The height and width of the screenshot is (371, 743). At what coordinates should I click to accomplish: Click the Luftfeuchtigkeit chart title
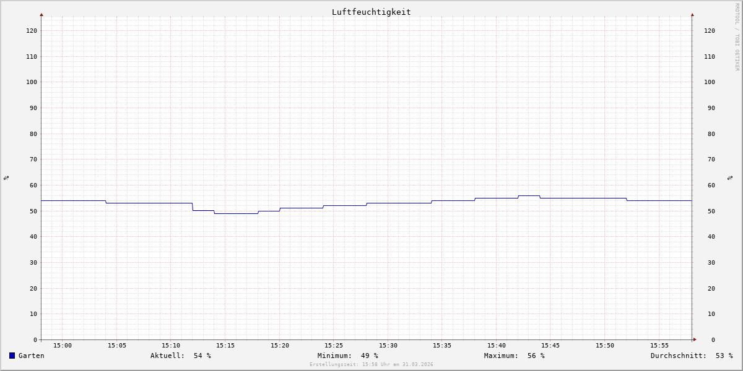coord(371,12)
